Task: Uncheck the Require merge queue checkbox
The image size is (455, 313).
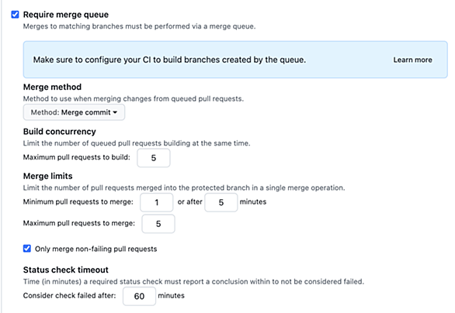Action: coord(15,15)
